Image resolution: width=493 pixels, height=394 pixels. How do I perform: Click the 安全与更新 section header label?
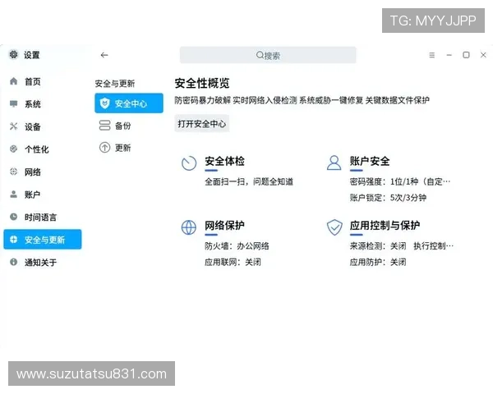(x=115, y=84)
